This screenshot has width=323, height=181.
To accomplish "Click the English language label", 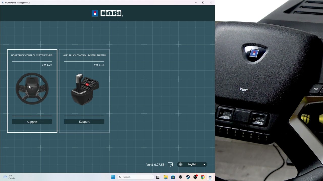I will click(192, 164).
